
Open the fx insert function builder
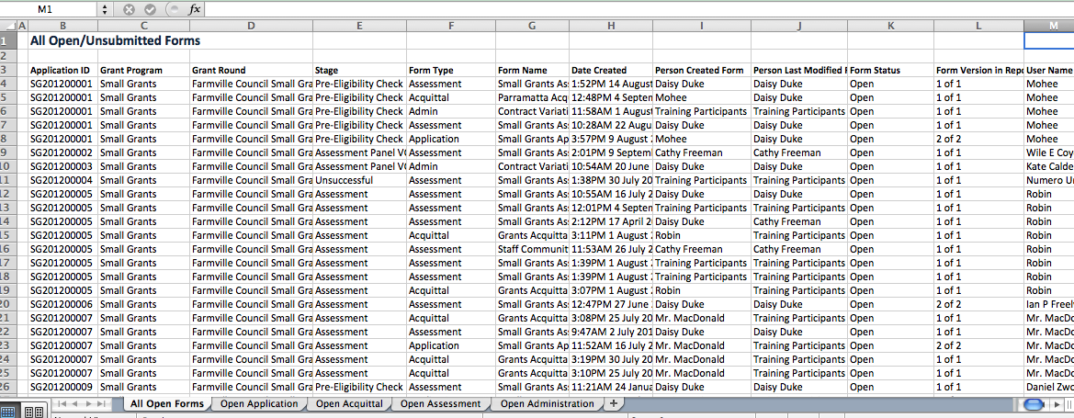pos(194,9)
